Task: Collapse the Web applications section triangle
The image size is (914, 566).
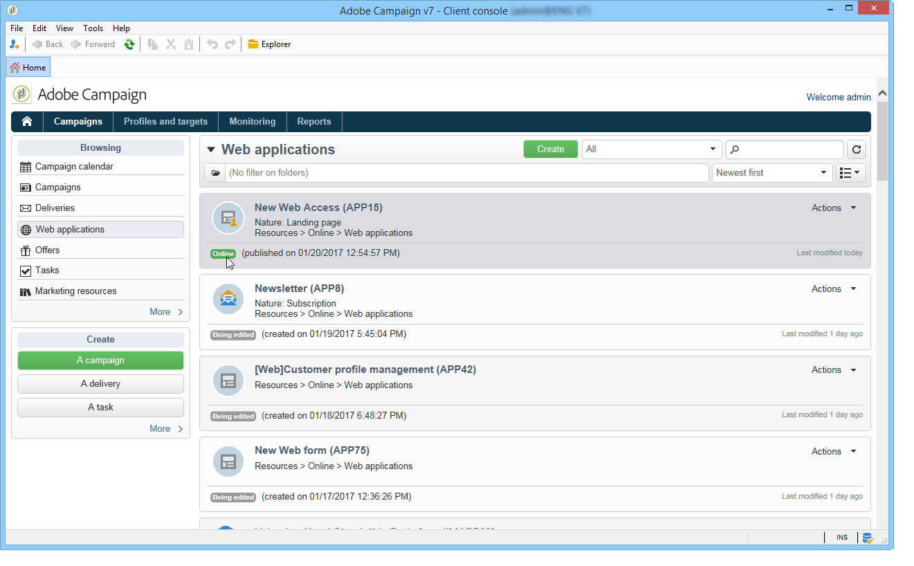Action: (x=211, y=150)
